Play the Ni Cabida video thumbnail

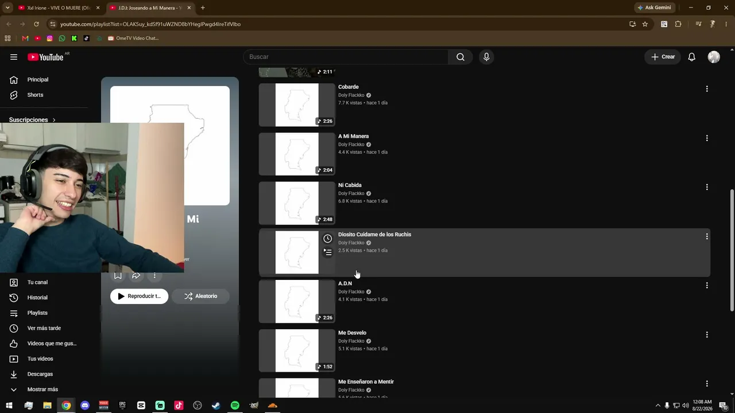297,203
